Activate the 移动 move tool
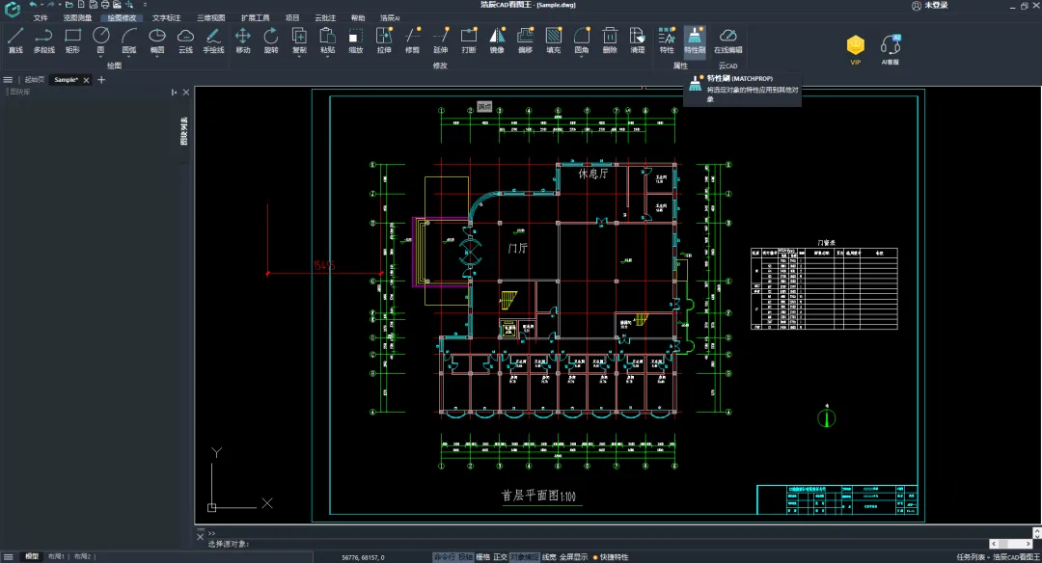The image size is (1042, 563). pos(242,40)
